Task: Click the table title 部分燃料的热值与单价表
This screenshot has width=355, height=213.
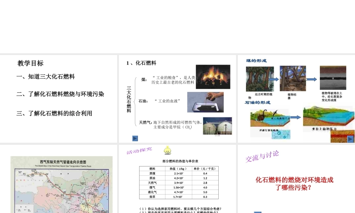Action: click(x=180, y=161)
